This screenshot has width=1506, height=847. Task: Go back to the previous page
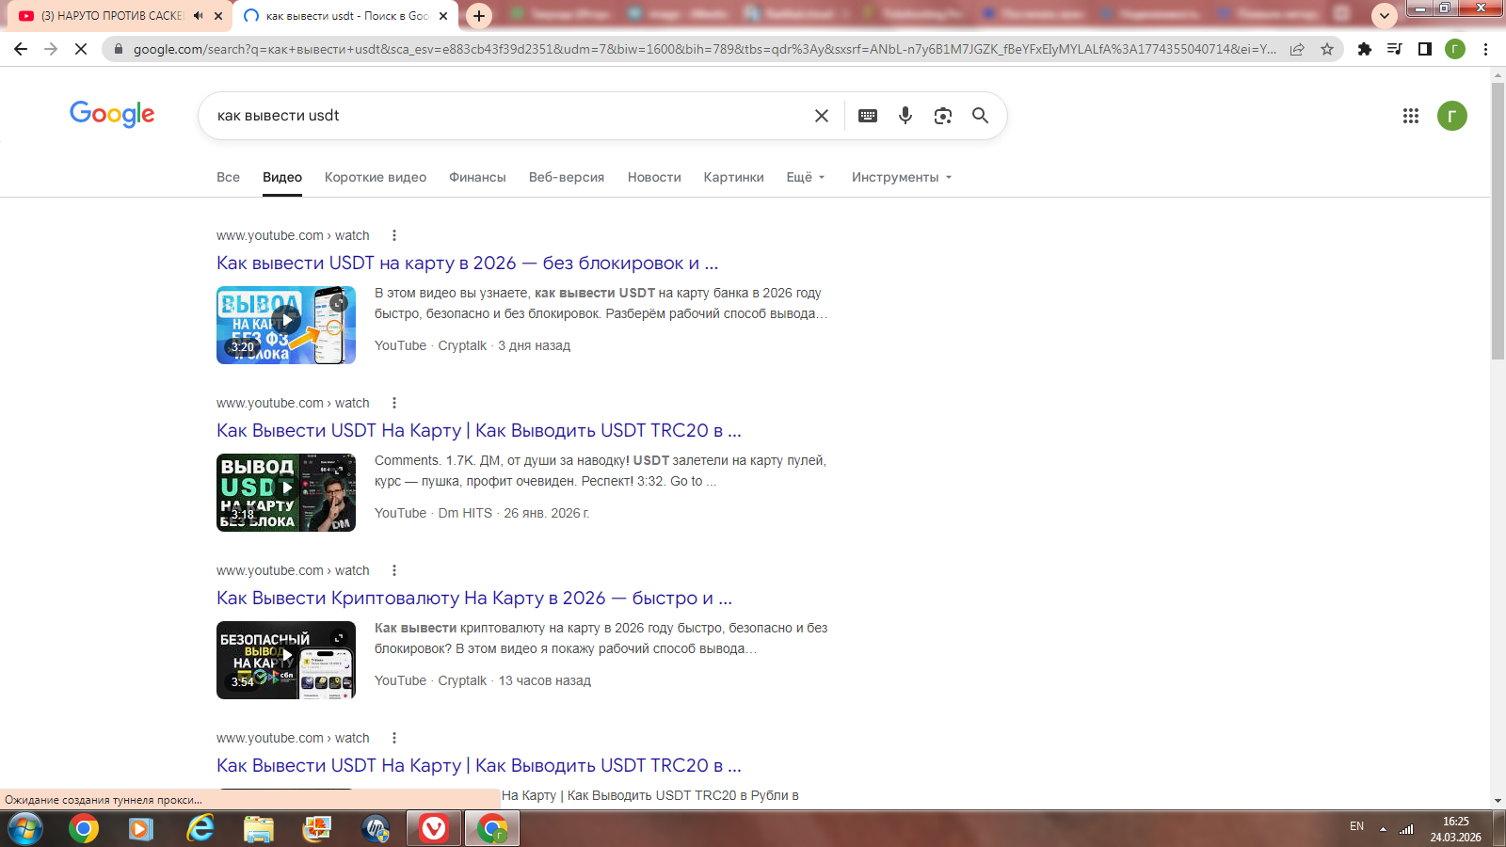tap(21, 49)
